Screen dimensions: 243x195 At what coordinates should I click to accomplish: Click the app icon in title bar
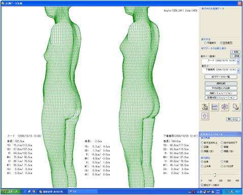coord(3,3)
